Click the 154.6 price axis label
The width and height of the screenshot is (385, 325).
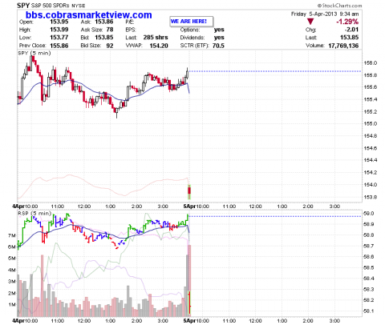[371, 148]
